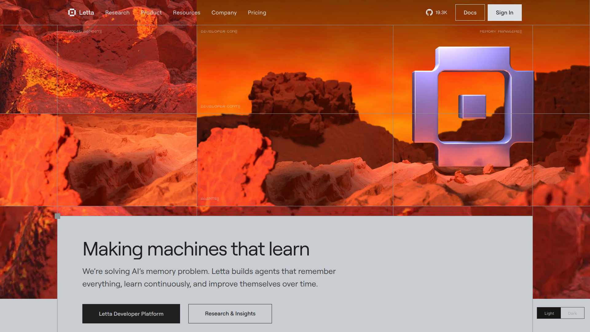The width and height of the screenshot is (590, 332).
Task: Click the Letta Developer Platform button
Action: (x=131, y=314)
